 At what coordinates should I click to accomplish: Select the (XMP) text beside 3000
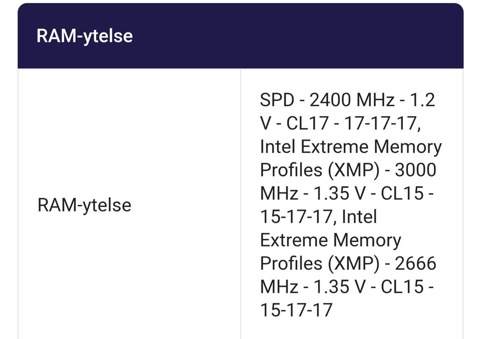[x=356, y=170]
